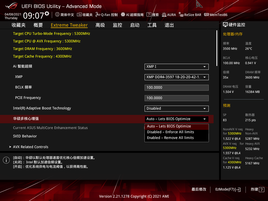Select 'Auto – Lets BIOS Optimize' list option
This screenshot has height=201, width=268.
[169, 126]
